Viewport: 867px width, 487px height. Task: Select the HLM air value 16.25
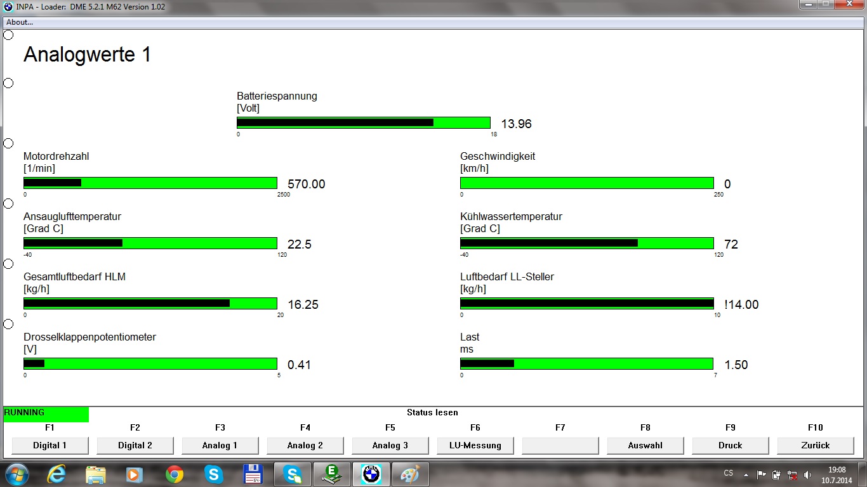point(303,305)
